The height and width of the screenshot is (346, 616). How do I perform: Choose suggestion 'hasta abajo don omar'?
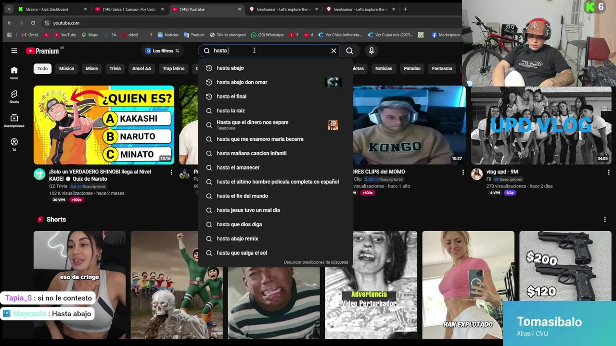click(x=275, y=82)
